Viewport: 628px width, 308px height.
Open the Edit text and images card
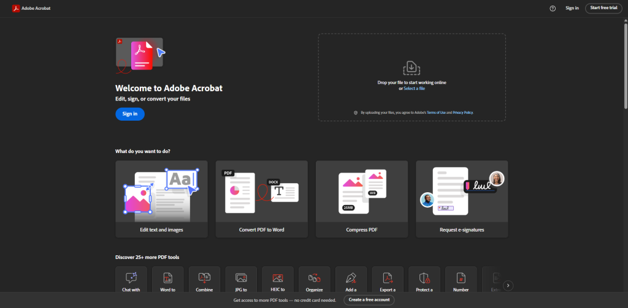pyautogui.click(x=161, y=199)
